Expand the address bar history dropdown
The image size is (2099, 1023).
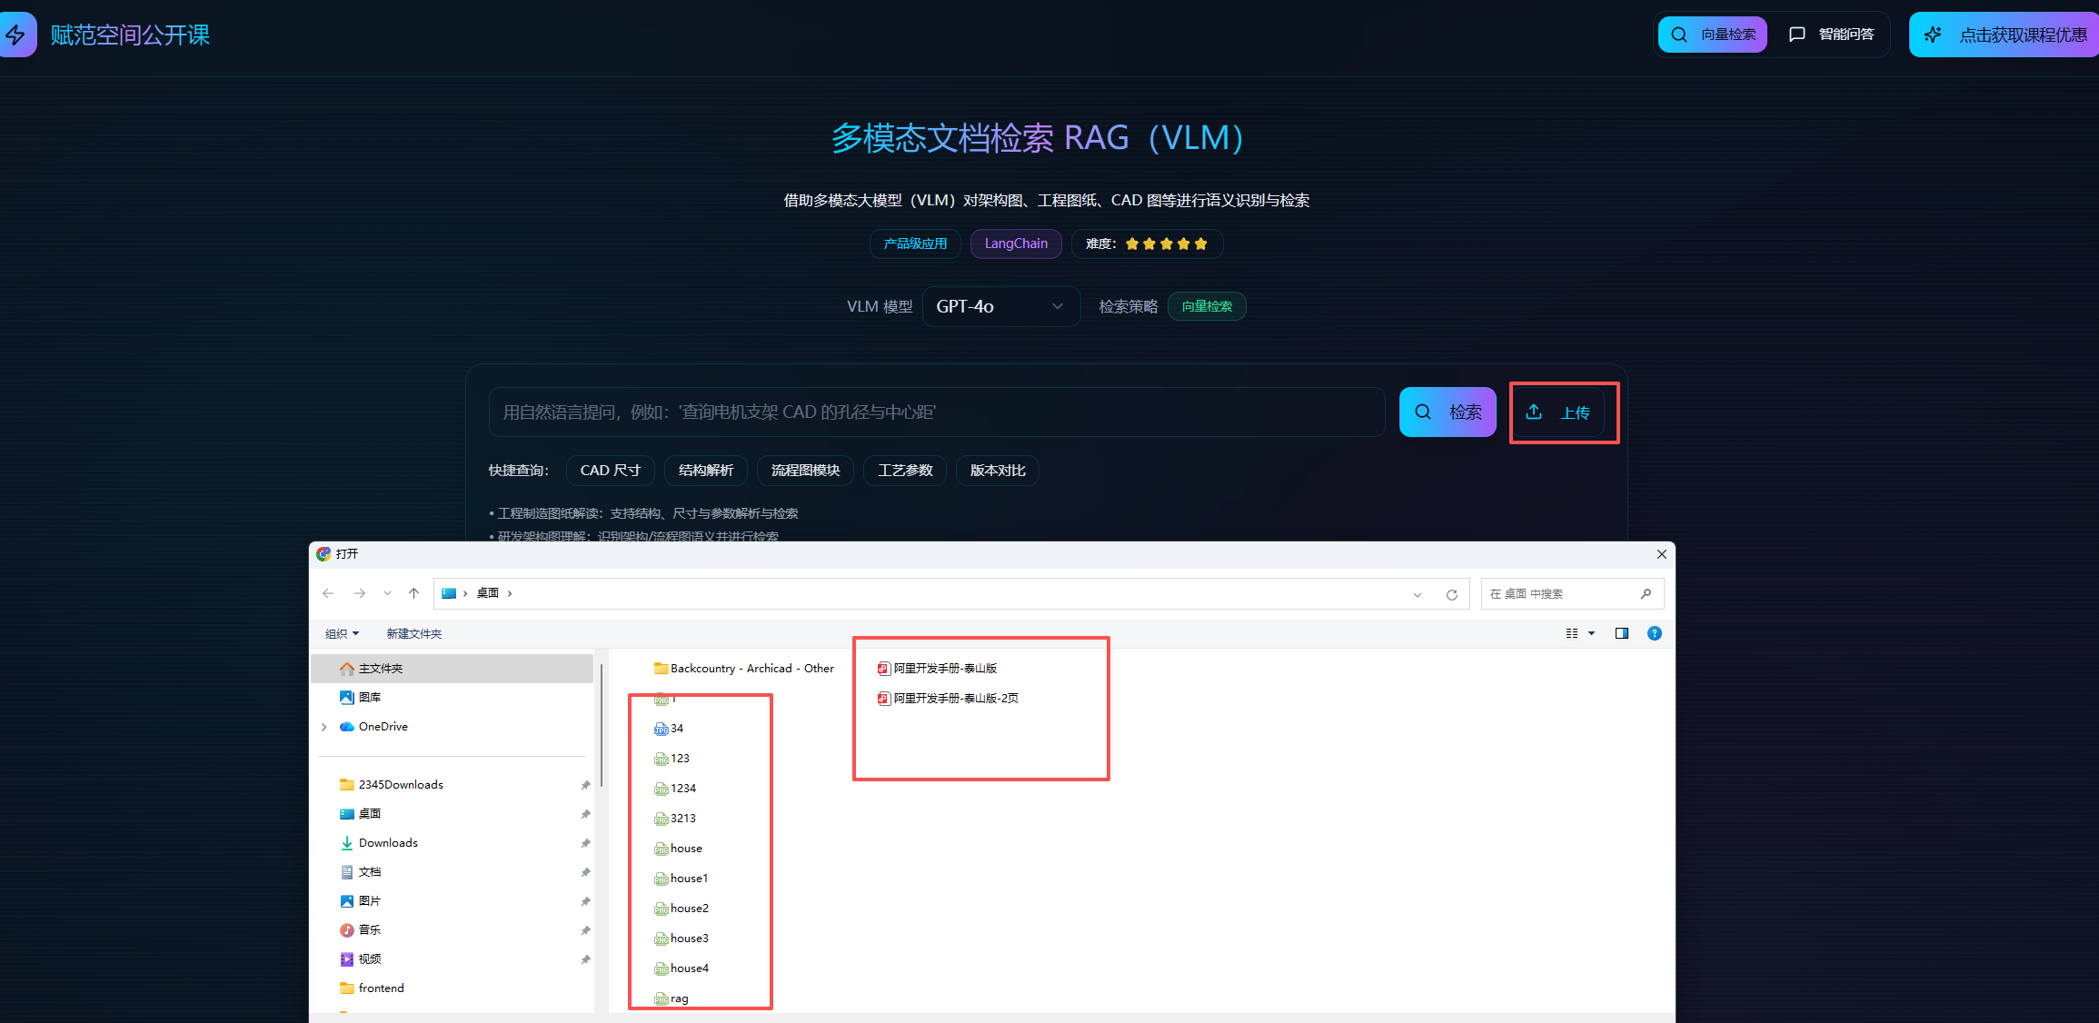pos(1417,594)
